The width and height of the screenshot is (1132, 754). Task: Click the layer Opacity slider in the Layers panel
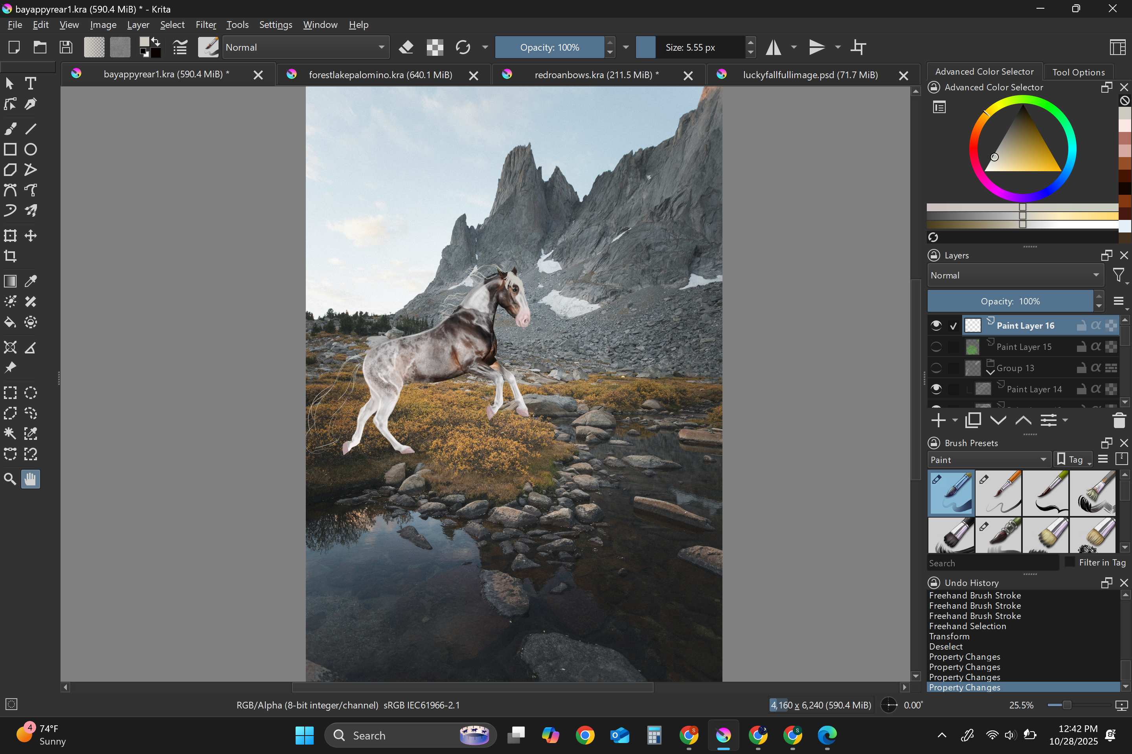[1010, 302]
